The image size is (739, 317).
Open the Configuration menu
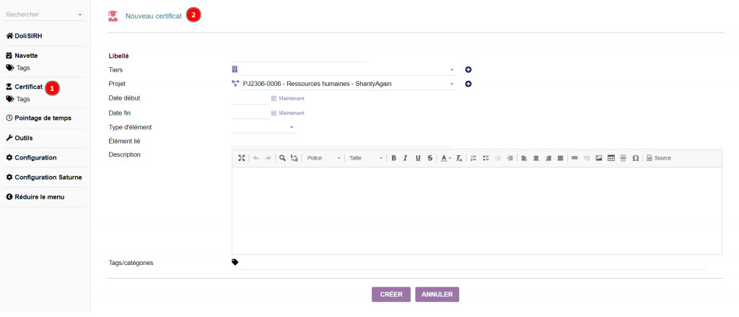tap(31, 158)
